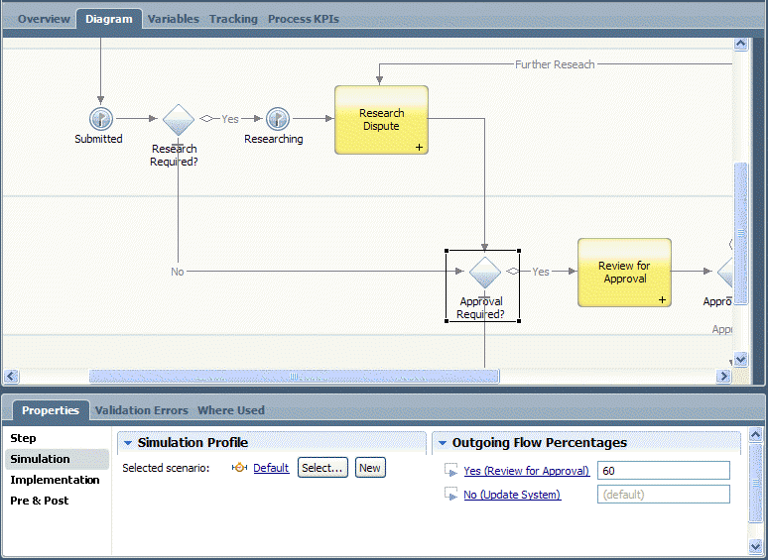Click the Select... scenario button
This screenshot has width=768, height=560.
pyautogui.click(x=322, y=468)
